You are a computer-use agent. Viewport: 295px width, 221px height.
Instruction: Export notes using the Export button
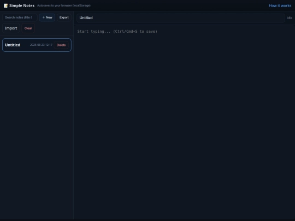click(x=64, y=17)
